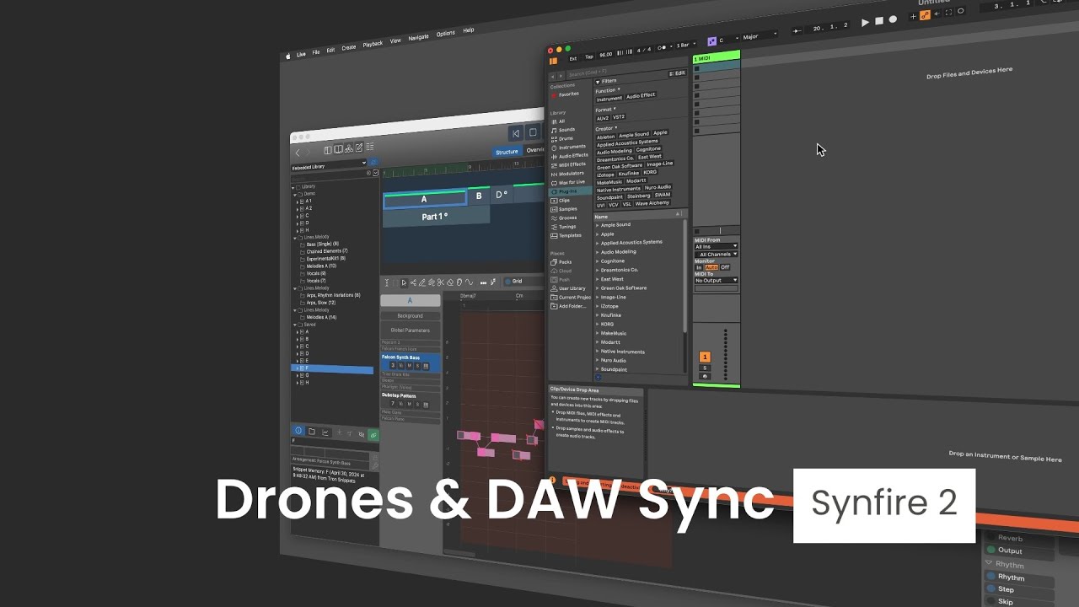The width and height of the screenshot is (1079, 607).
Task: Toggle the AUv2 format filter tag
Action: [x=602, y=118]
